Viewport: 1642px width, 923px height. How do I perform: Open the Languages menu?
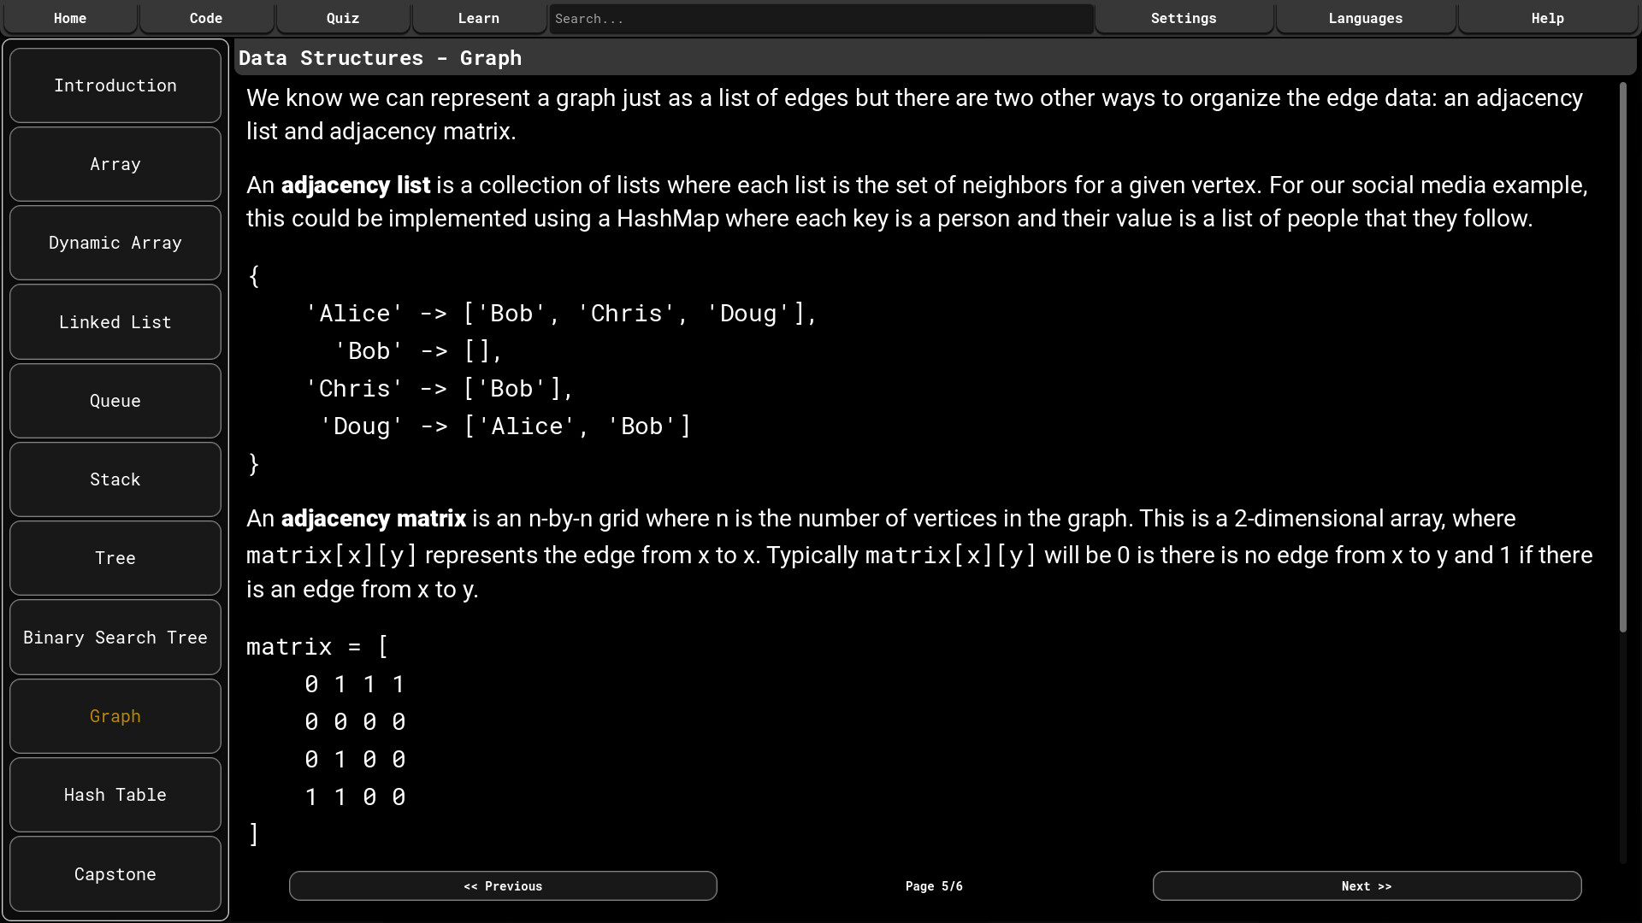point(1365,18)
